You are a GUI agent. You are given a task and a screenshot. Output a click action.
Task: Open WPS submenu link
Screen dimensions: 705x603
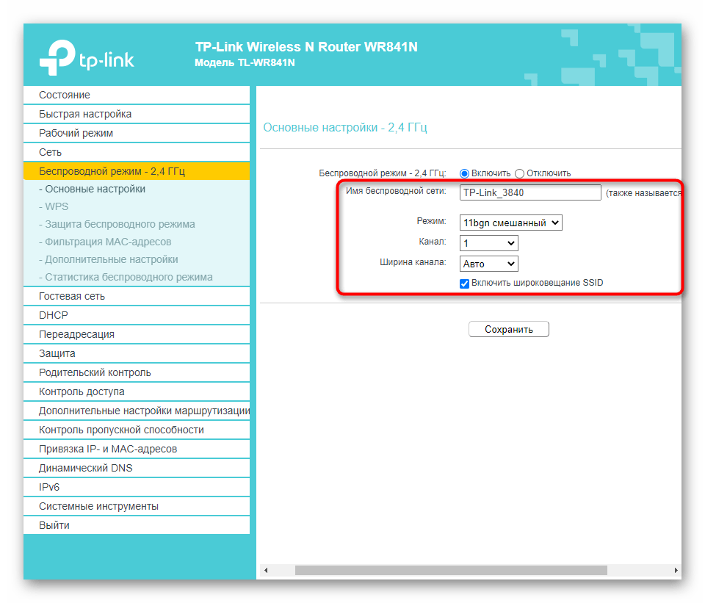click(57, 207)
